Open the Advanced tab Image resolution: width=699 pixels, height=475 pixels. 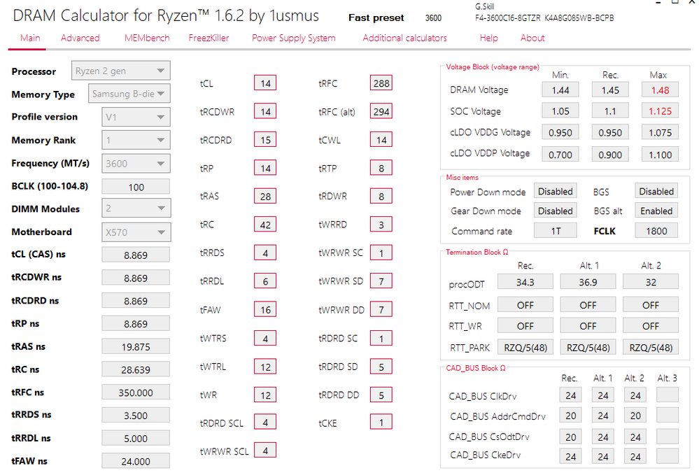[80, 38]
